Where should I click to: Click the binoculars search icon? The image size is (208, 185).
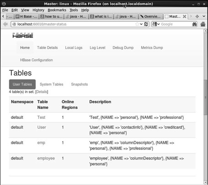click(194, 24)
